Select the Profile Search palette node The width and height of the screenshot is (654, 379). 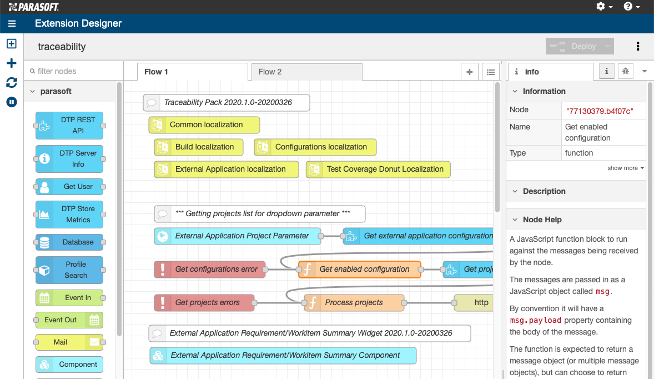(x=69, y=270)
